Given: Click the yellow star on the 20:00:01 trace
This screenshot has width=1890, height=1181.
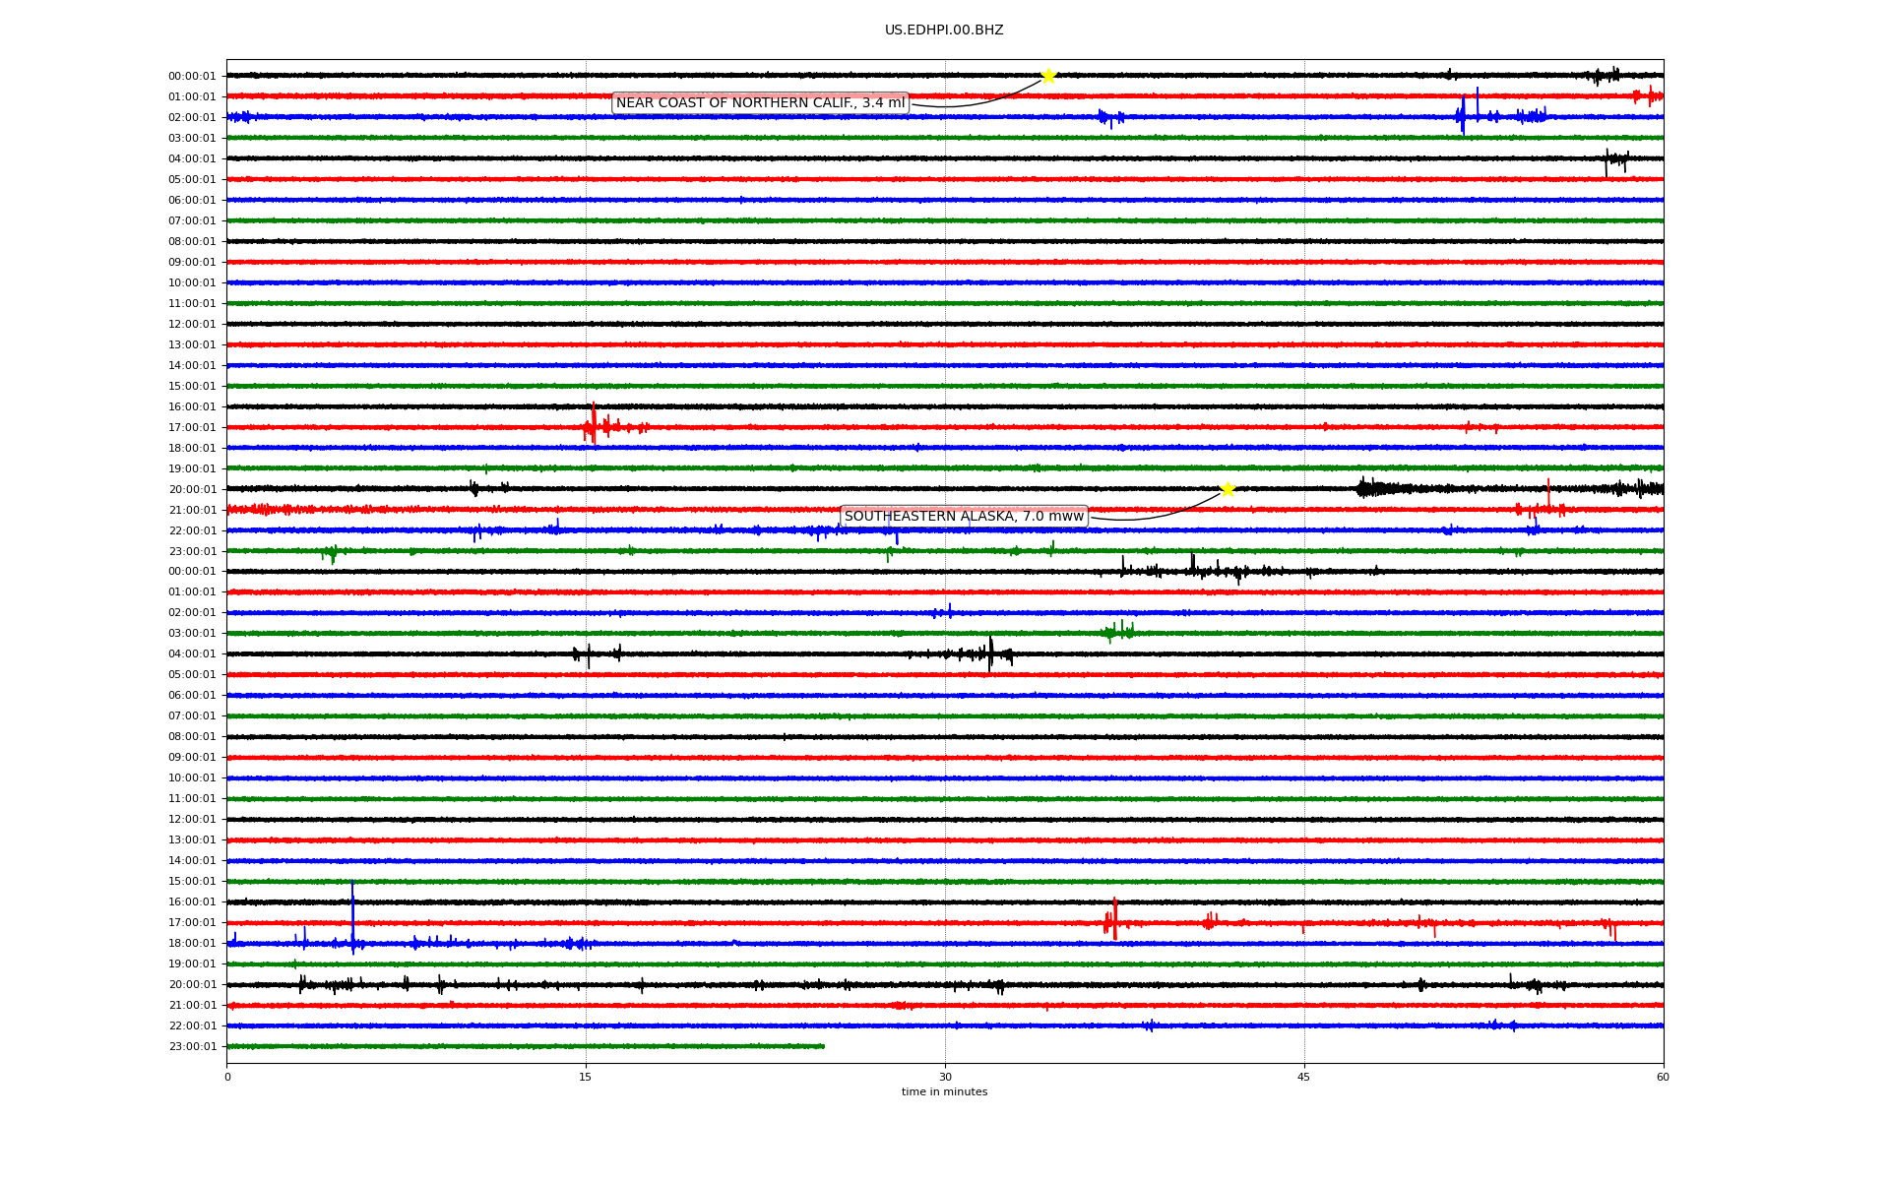Looking at the screenshot, I should (1227, 489).
